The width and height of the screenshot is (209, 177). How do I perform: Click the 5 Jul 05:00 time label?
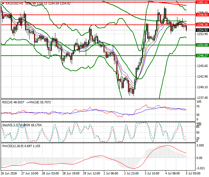pos(193,173)
